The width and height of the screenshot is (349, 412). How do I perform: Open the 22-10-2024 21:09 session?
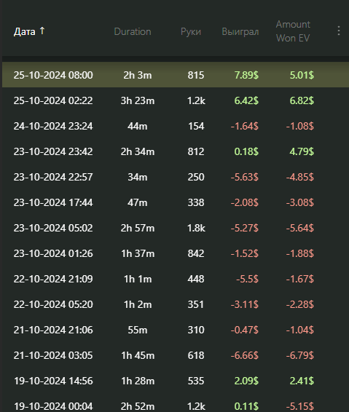point(176,279)
